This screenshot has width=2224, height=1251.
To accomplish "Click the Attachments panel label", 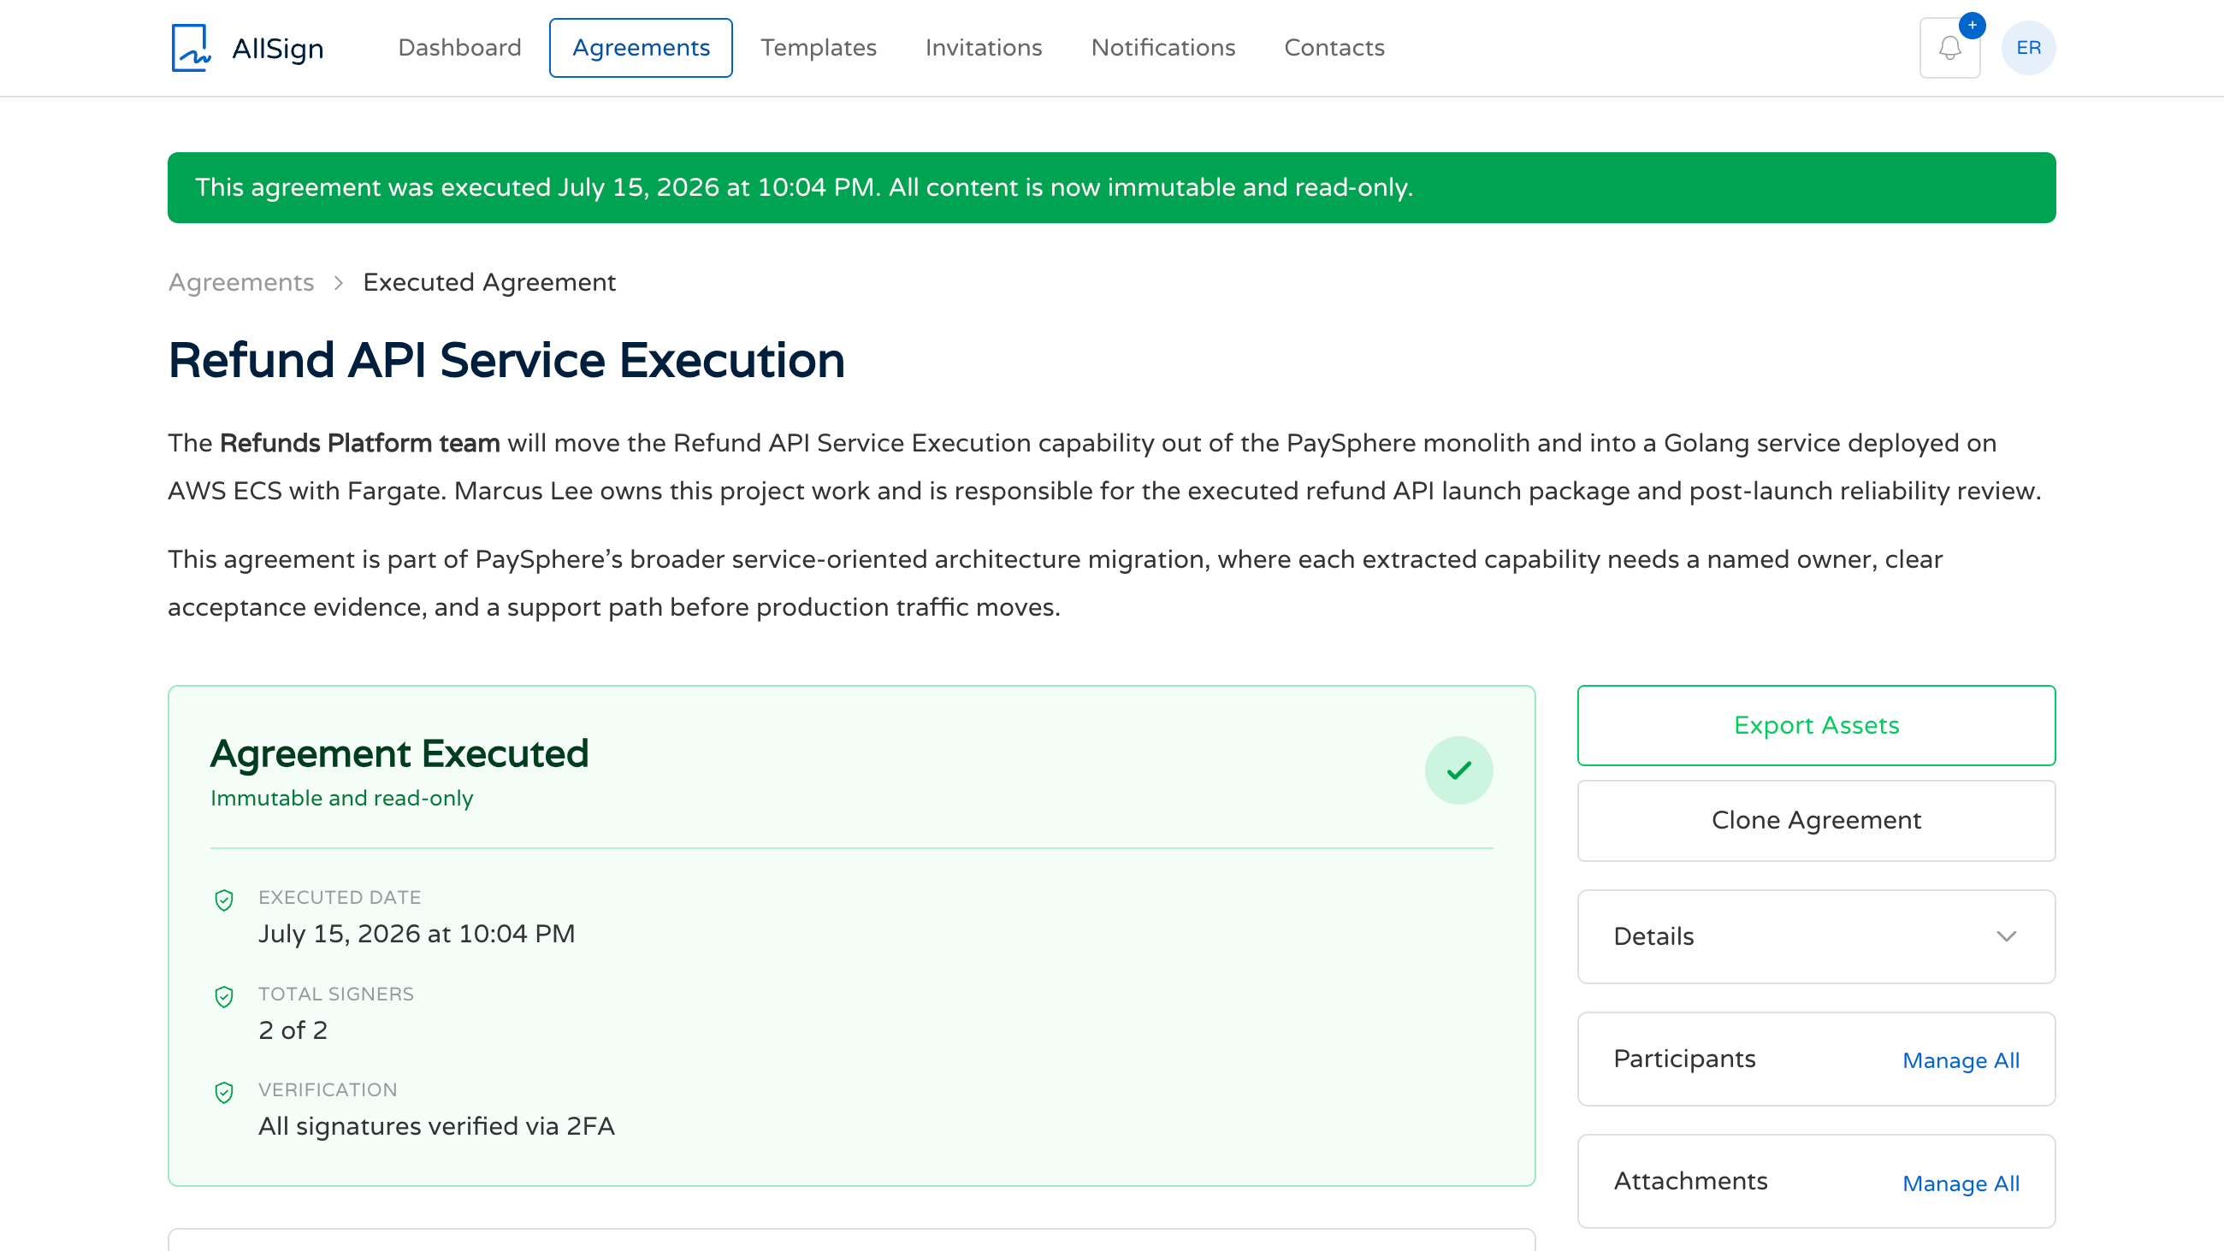I will [x=1689, y=1181].
